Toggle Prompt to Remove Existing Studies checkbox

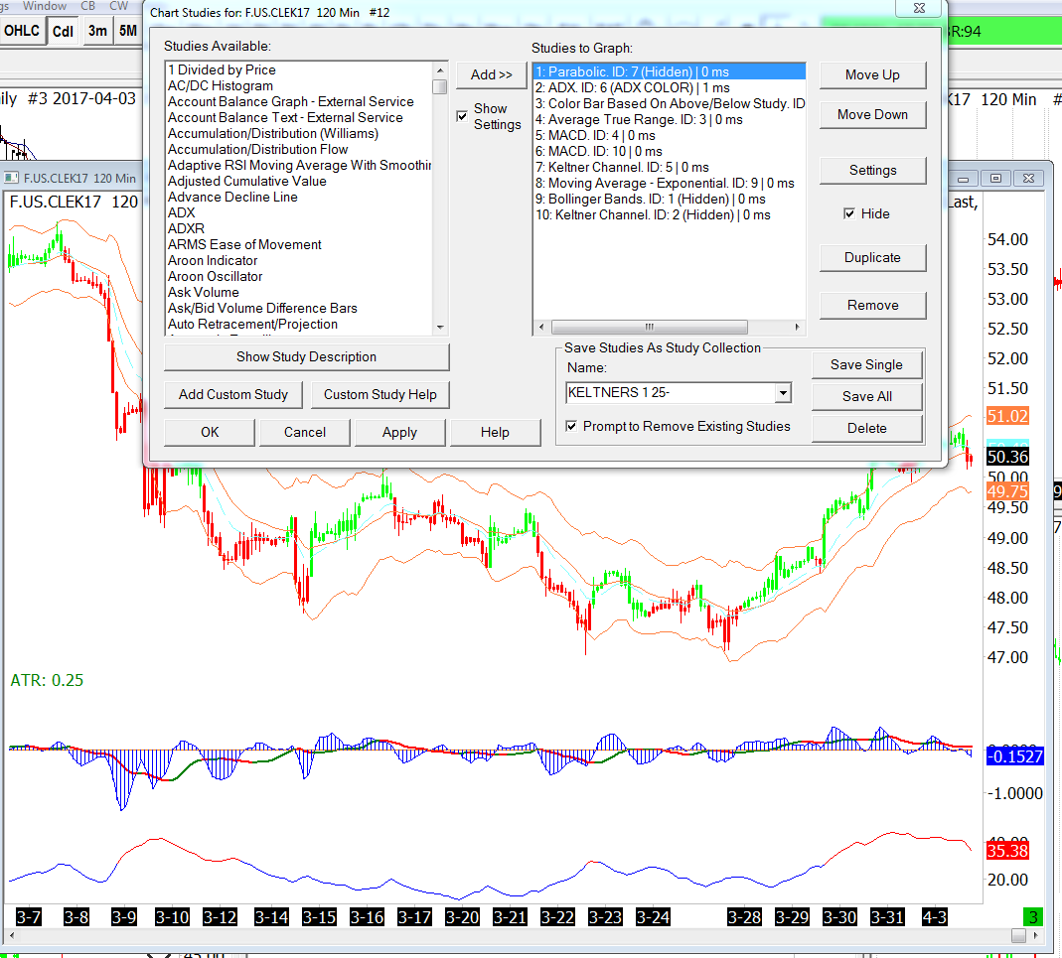pos(571,426)
